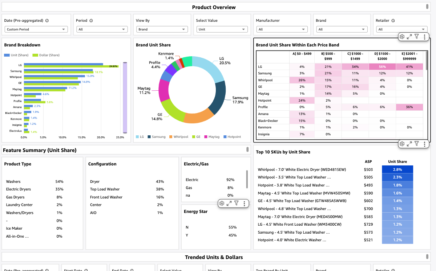Screen dimensions: 436x271
Task: Click the Unit Share column header in Top 10 SKUs
Action: [x=397, y=161]
